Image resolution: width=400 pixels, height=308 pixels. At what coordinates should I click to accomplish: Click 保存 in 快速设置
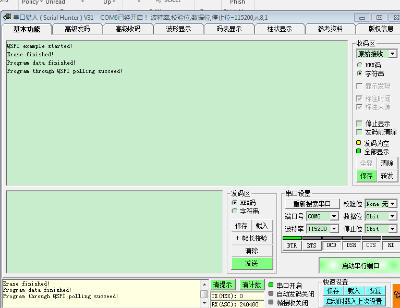click(x=333, y=291)
